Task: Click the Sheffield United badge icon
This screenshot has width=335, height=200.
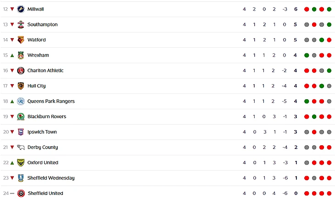Action: [21, 194]
